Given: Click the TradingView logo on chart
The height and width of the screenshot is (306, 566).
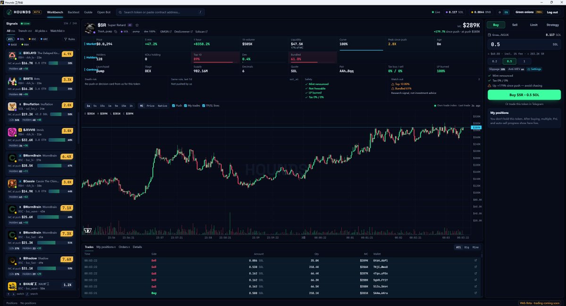Looking at the screenshot, I should pos(88,230).
